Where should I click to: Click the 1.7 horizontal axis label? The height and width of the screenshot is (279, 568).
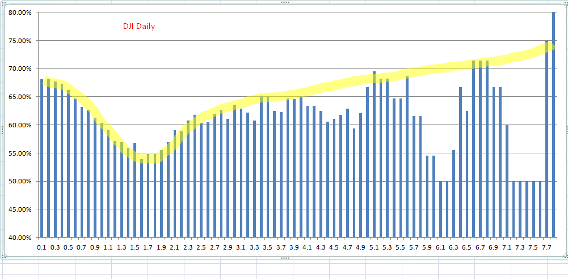(148, 247)
